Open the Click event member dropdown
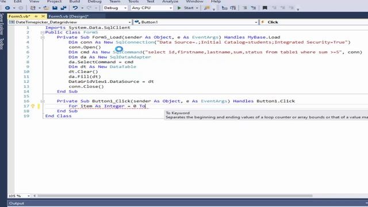The width and height of the screenshot is (368, 207). click(x=313, y=22)
